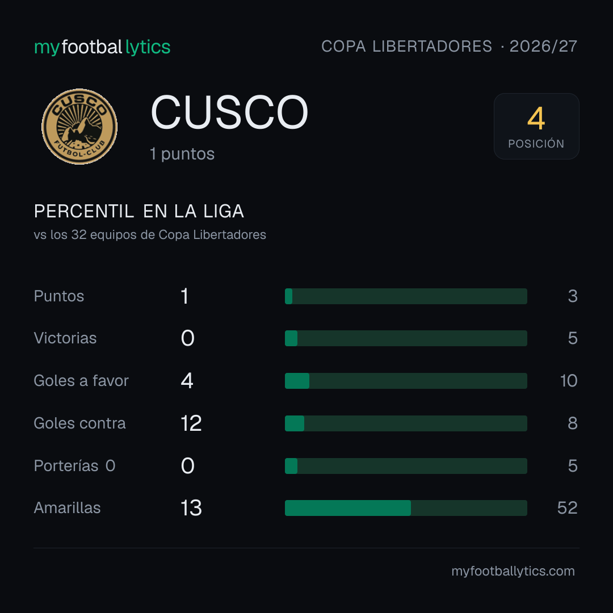
Task: Click the 1 puntos subtitle
Action: [182, 154]
